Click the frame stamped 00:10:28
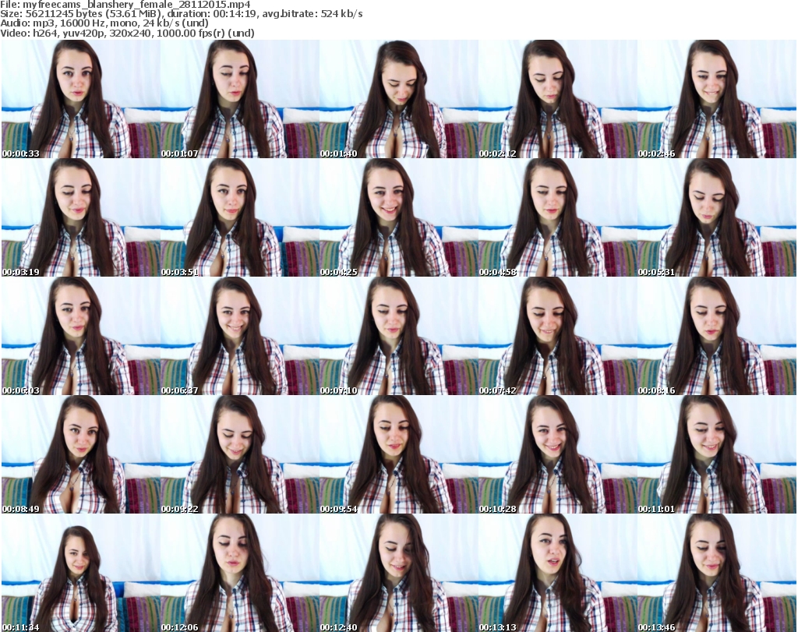This screenshot has width=798, height=632. pos(558,454)
